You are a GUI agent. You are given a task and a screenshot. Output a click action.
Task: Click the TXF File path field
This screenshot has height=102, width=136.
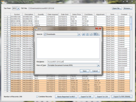(70, 8)
